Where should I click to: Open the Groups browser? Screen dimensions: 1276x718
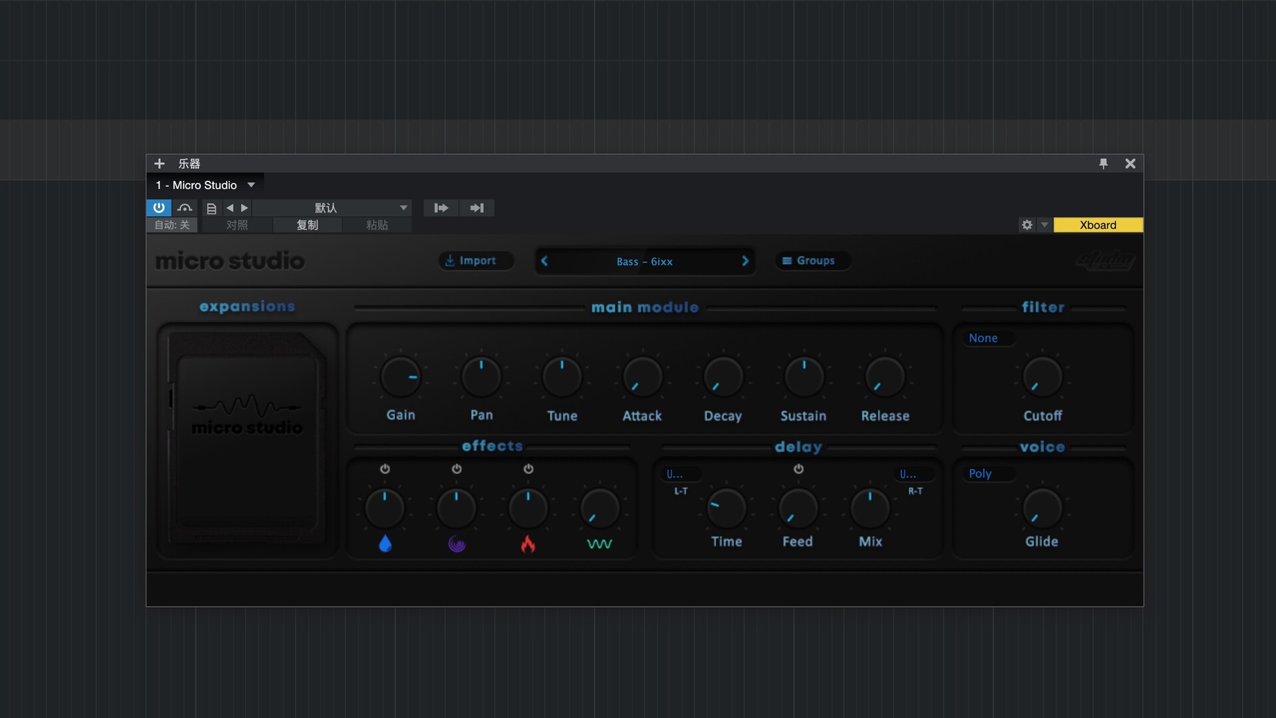[x=812, y=261]
